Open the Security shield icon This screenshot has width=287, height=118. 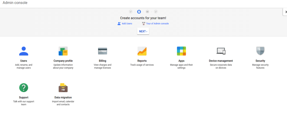pos(260,51)
